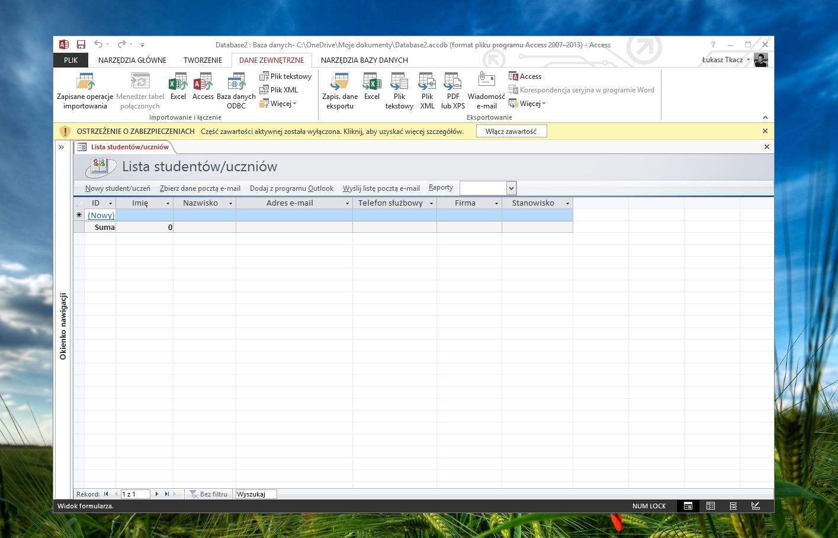The width and height of the screenshot is (838, 538).
Task: Open Imię column filter dropdown
Action: [168, 203]
